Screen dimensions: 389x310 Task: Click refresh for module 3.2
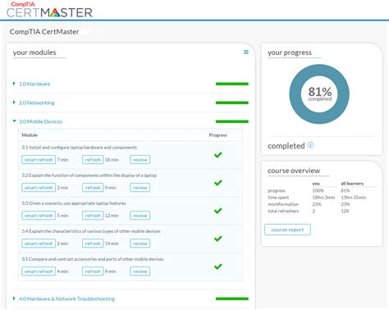[x=93, y=188]
